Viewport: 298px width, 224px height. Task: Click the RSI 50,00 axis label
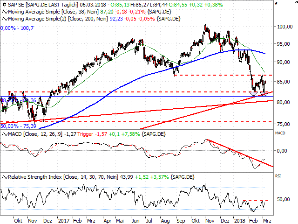pos(283,199)
